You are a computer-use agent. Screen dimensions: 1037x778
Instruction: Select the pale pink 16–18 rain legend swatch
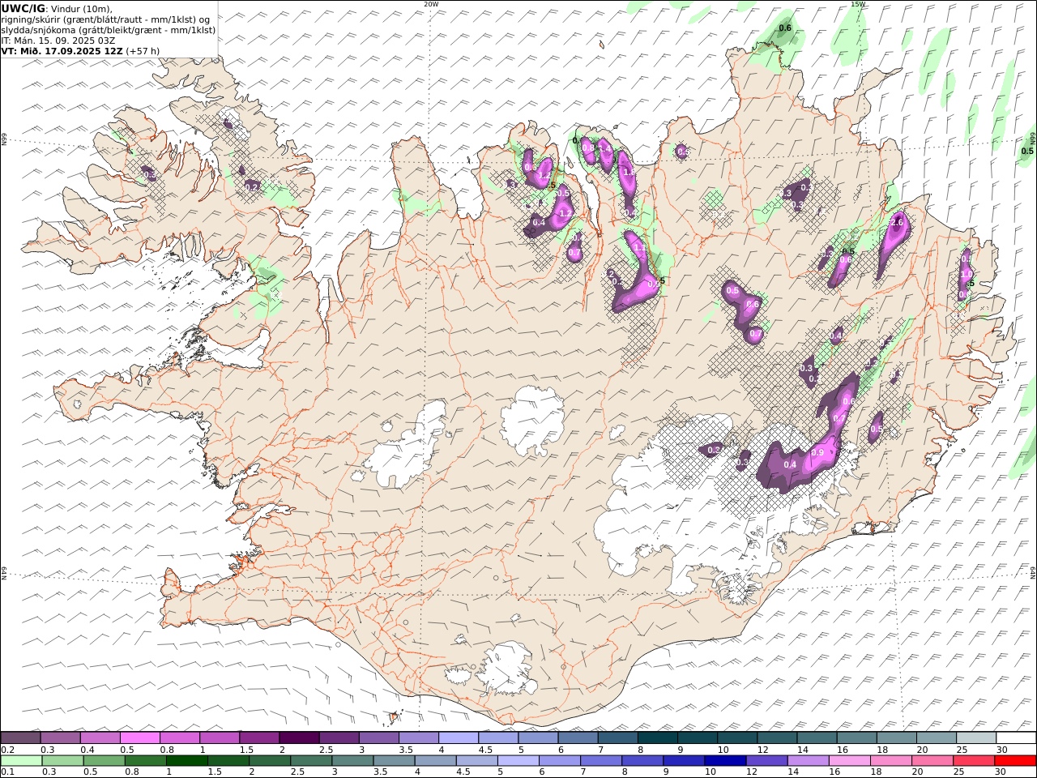click(x=848, y=761)
